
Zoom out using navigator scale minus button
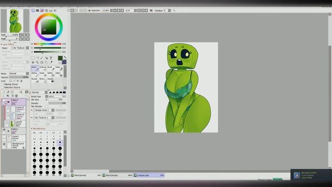point(21,35)
